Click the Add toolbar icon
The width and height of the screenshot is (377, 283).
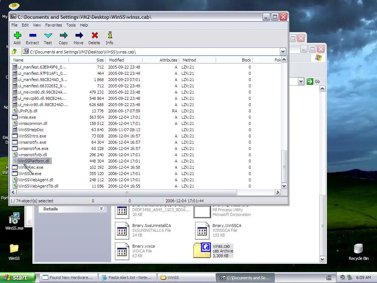coord(17,36)
